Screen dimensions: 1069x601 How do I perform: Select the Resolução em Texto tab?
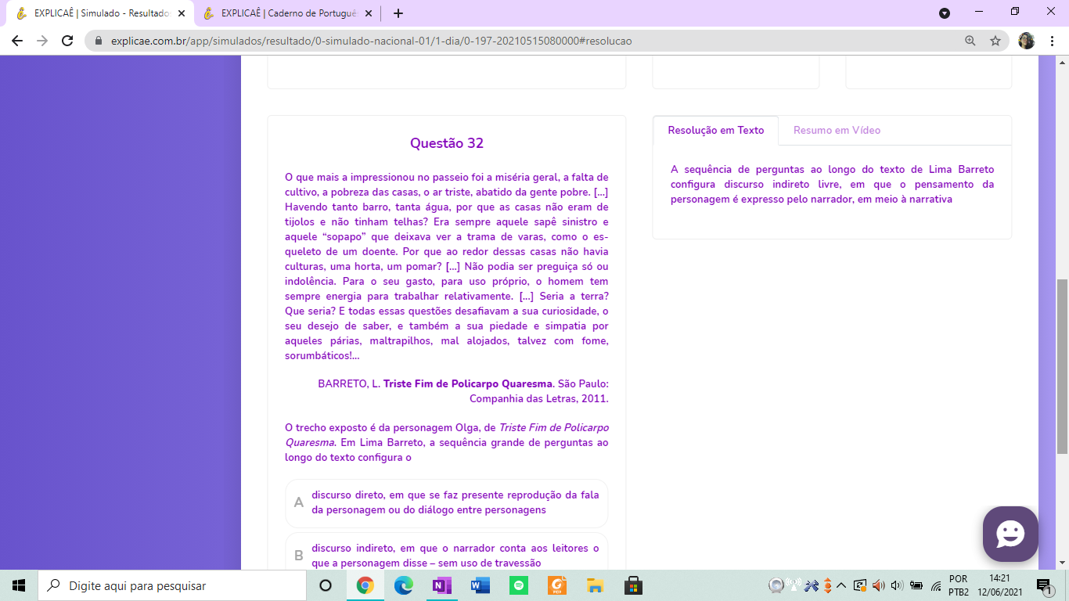(x=715, y=130)
